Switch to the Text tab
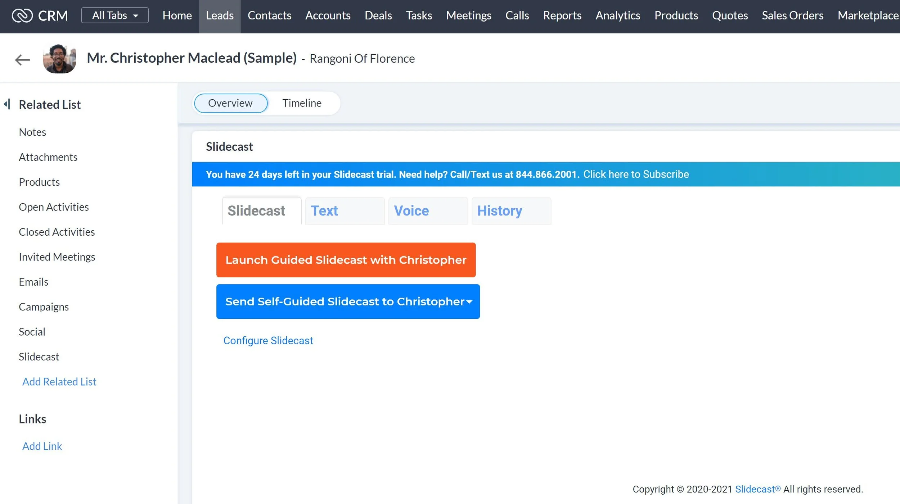This screenshot has width=900, height=504. [x=345, y=211]
